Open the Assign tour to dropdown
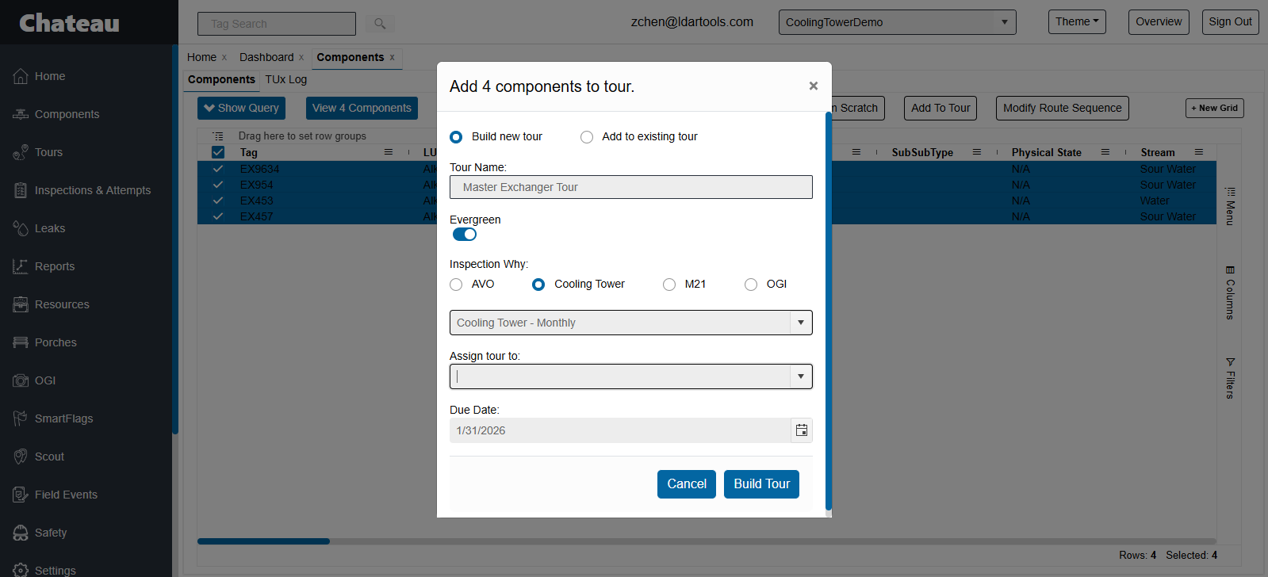 pyautogui.click(x=801, y=376)
